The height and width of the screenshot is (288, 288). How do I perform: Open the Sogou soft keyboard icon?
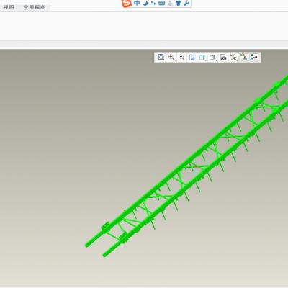click(x=162, y=3)
